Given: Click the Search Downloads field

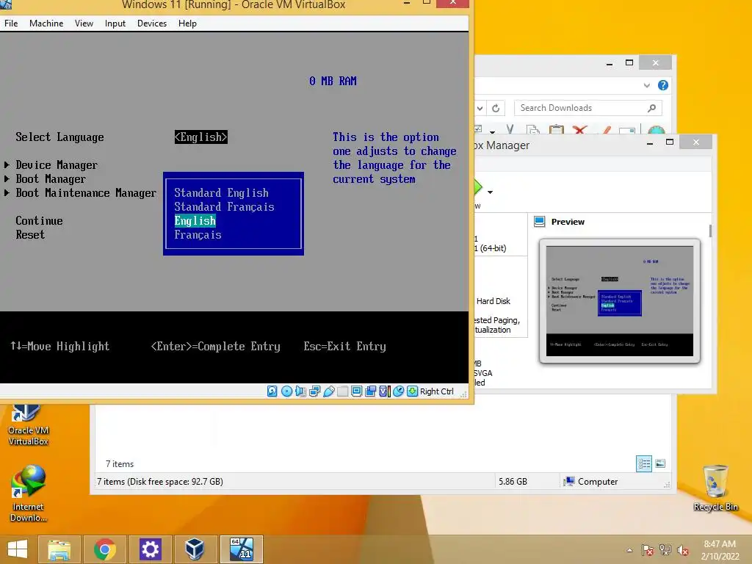Looking at the screenshot, I should pos(587,108).
